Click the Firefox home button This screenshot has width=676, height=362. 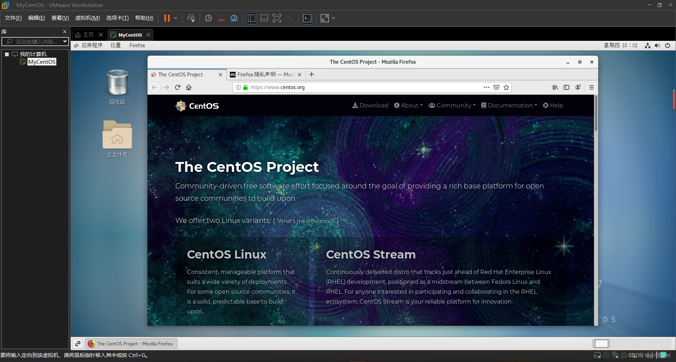click(189, 87)
